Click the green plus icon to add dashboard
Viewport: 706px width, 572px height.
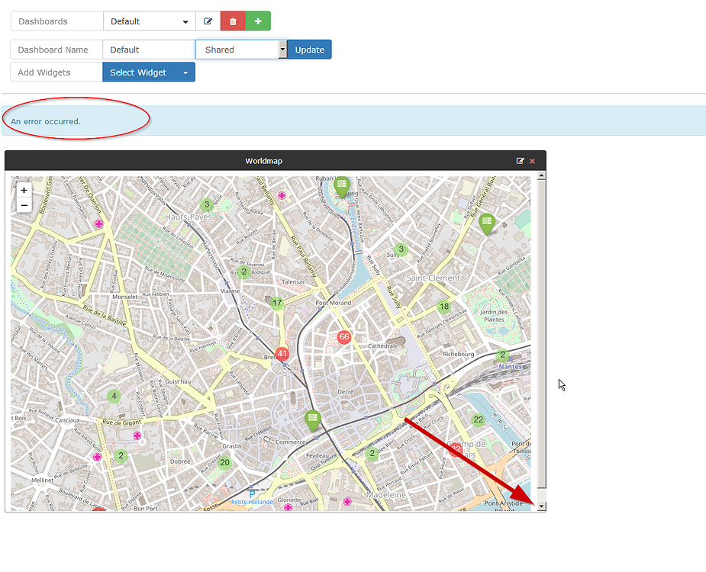tap(257, 21)
